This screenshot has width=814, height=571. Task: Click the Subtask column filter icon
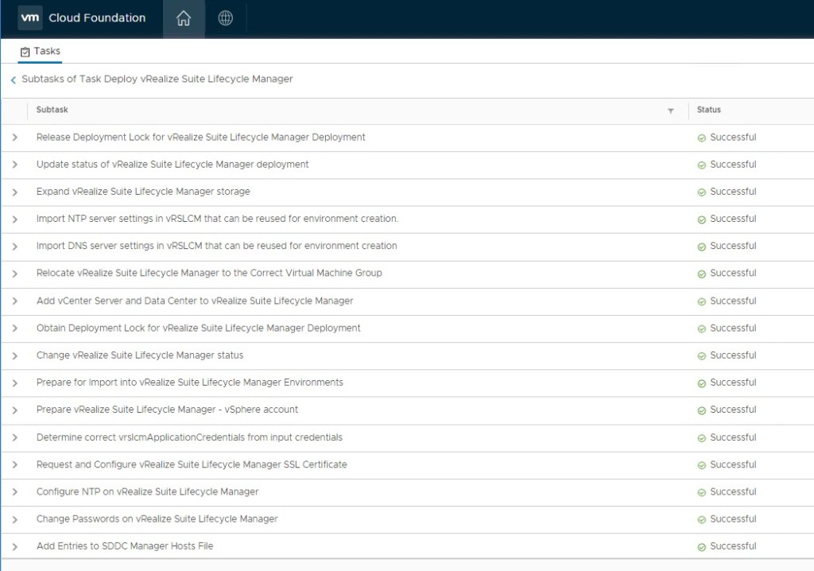coord(671,111)
